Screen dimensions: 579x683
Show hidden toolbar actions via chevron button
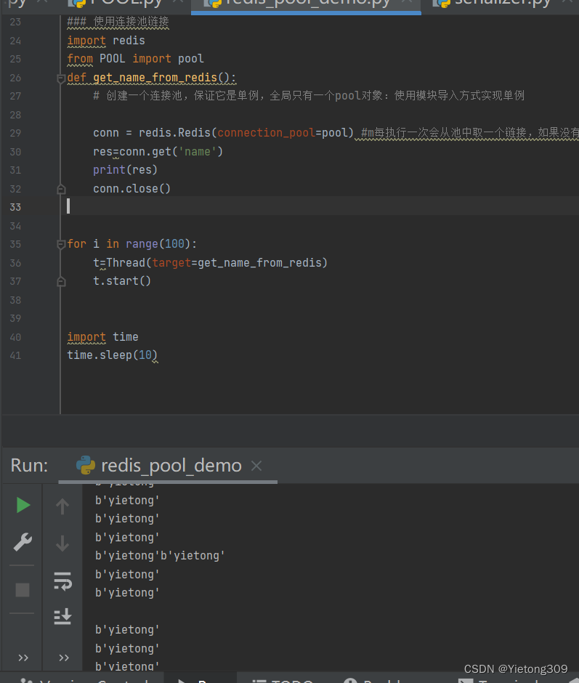(22, 658)
